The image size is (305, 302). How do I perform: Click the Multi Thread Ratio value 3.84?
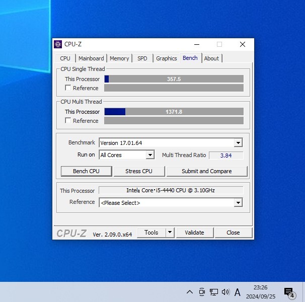(x=226, y=156)
